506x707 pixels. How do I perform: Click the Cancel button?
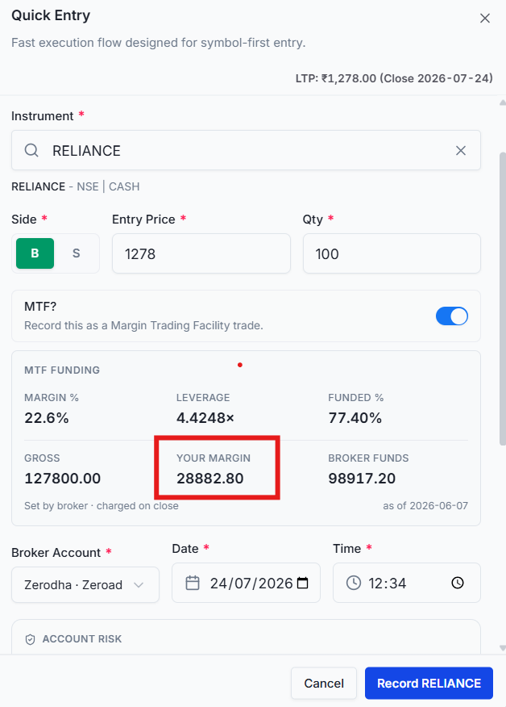click(x=324, y=683)
